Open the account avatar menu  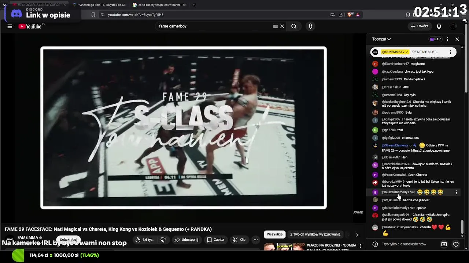[x=453, y=26]
